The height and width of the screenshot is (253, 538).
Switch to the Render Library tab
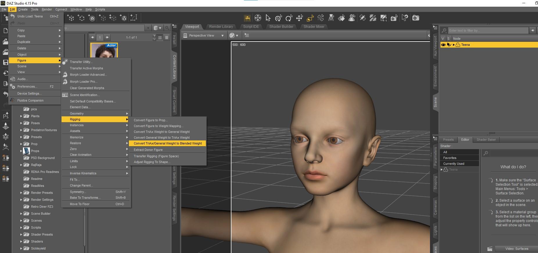(x=221, y=27)
